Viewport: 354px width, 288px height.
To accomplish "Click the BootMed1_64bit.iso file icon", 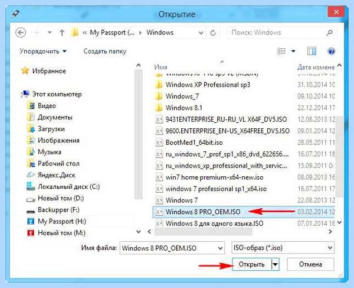I will [159, 143].
